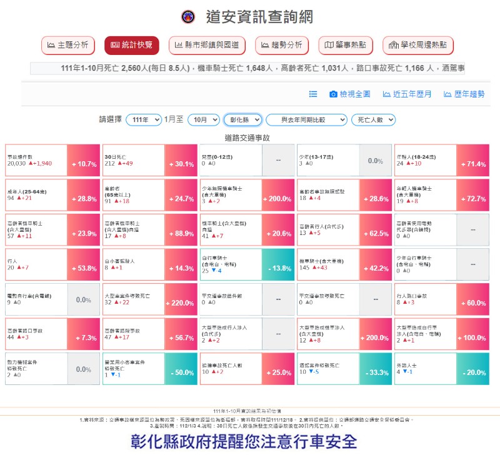The height and width of the screenshot is (455, 500).
Task: Switch to the 主題分析 tab
Action: pyautogui.click(x=68, y=45)
